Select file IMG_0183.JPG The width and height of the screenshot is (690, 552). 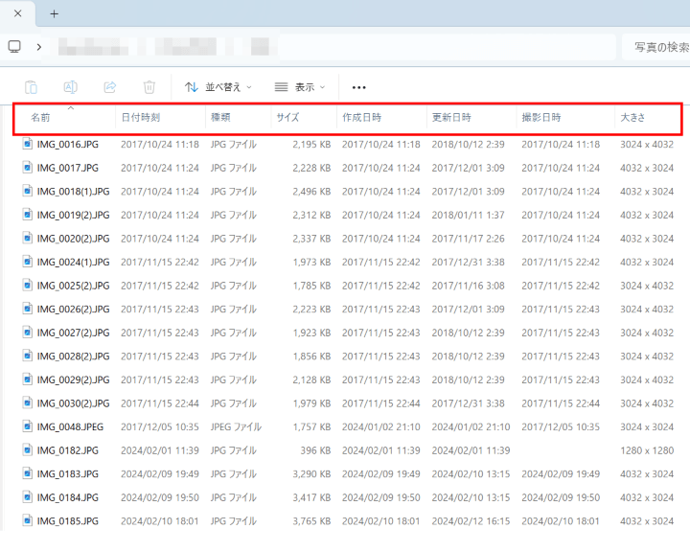tap(68, 474)
